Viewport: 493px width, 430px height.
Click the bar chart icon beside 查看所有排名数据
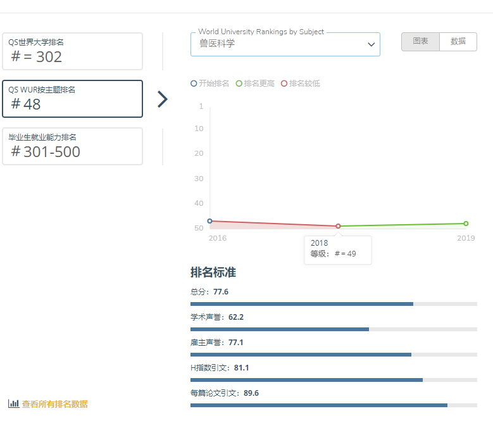(x=13, y=403)
